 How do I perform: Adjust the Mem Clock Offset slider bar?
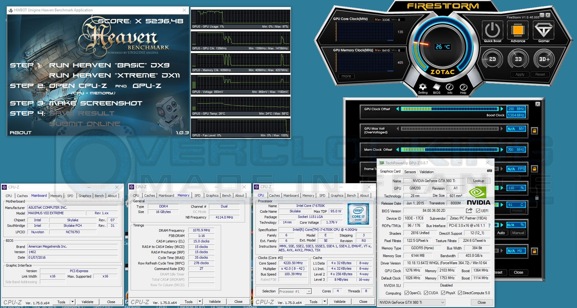click(x=450, y=150)
